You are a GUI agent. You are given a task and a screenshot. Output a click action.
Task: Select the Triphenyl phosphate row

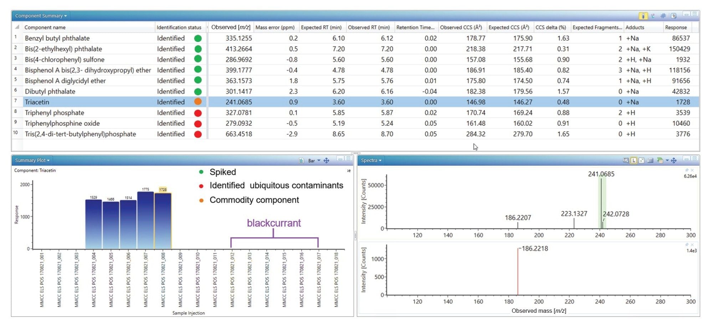pos(55,113)
